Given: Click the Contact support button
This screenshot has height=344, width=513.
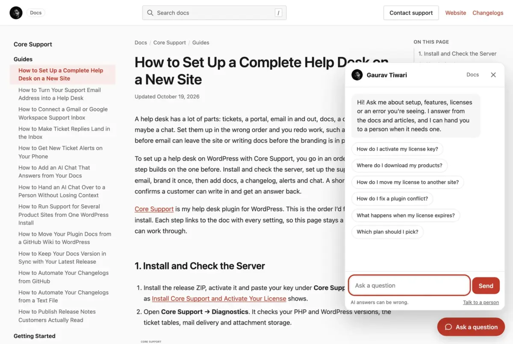Looking at the screenshot, I should coord(411,13).
